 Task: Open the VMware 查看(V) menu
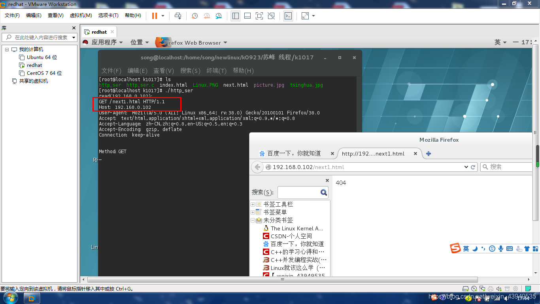pos(55,15)
